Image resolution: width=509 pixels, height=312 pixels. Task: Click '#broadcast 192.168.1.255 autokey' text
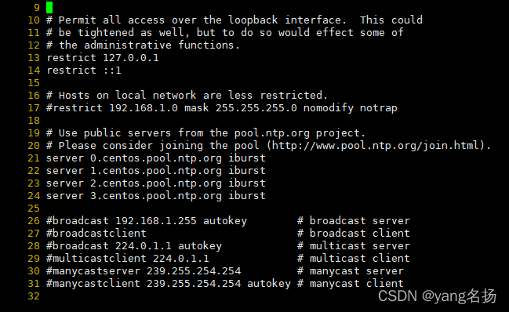(x=147, y=221)
